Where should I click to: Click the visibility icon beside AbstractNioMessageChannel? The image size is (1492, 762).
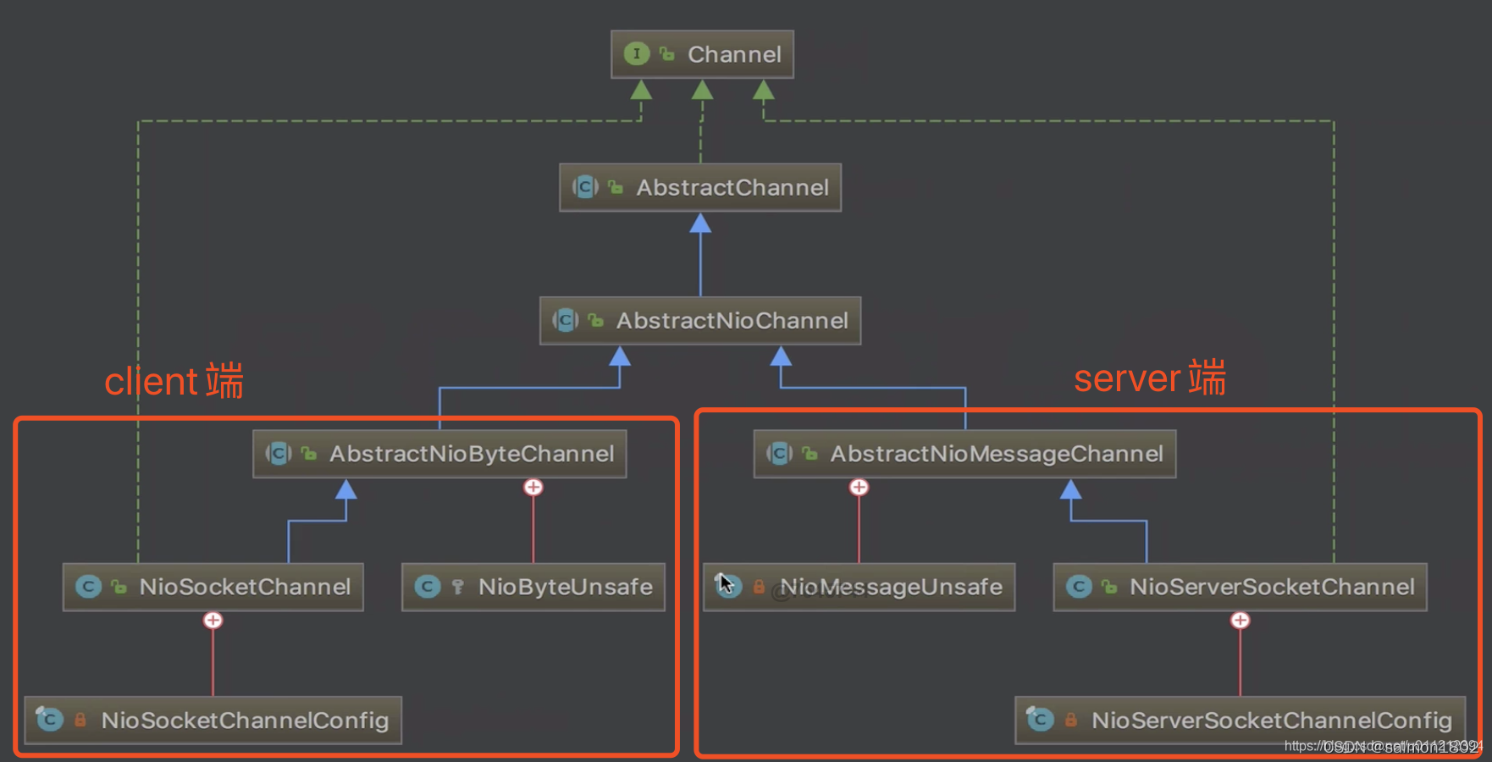point(810,454)
